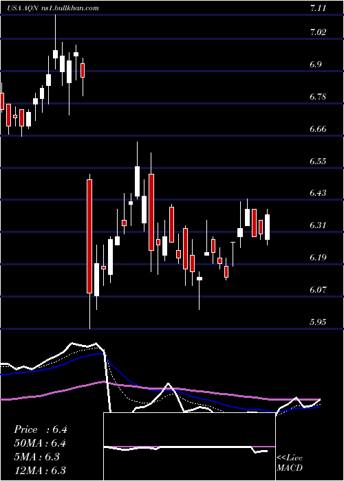Image resolution: width=344 pixels, height=481 pixels.
Task: Click the 7.11 price axis label
Action: pos(318,8)
